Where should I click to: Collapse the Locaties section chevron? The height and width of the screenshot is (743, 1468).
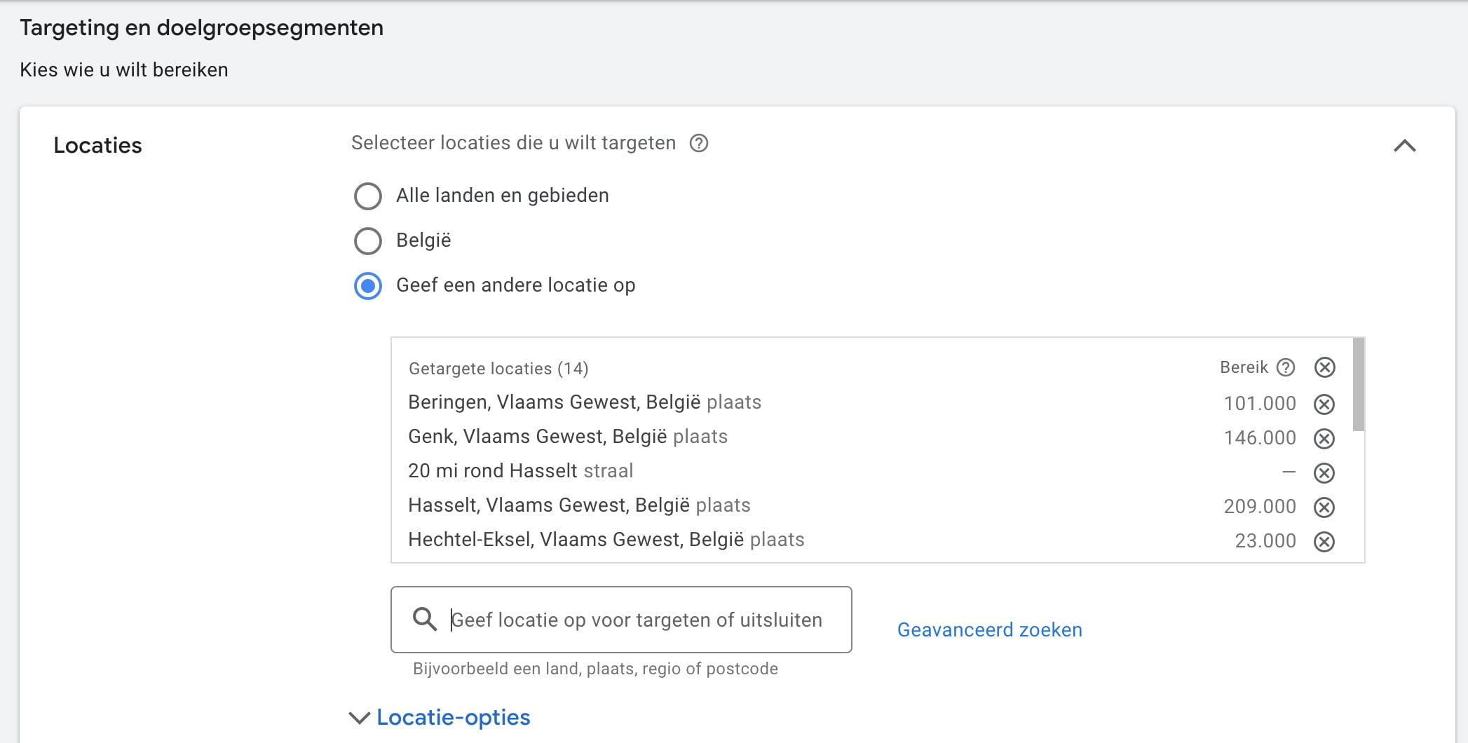[x=1404, y=146]
